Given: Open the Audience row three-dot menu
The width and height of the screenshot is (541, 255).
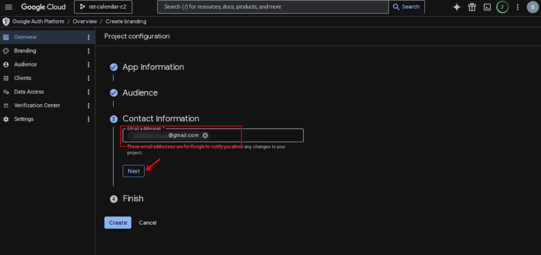Looking at the screenshot, I should [89, 65].
